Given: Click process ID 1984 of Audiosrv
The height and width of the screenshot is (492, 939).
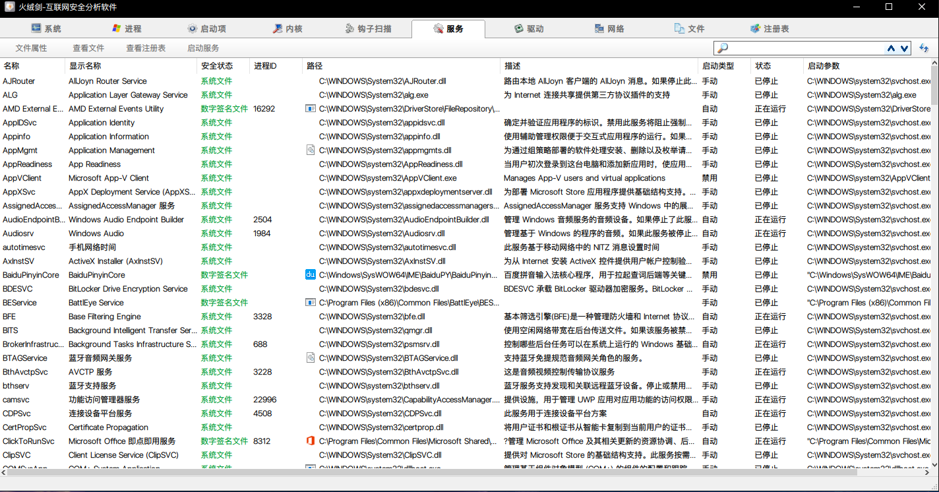Looking at the screenshot, I should pos(262,233).
